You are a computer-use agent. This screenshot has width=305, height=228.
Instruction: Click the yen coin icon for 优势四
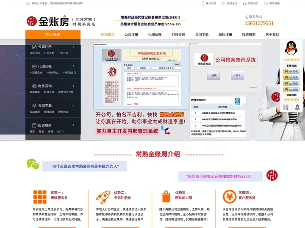230,197
